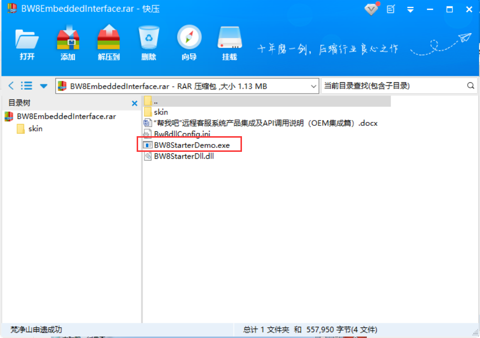
Task: Select the 解压到 (Extract to) icon
Action: [x=109, y=43]
